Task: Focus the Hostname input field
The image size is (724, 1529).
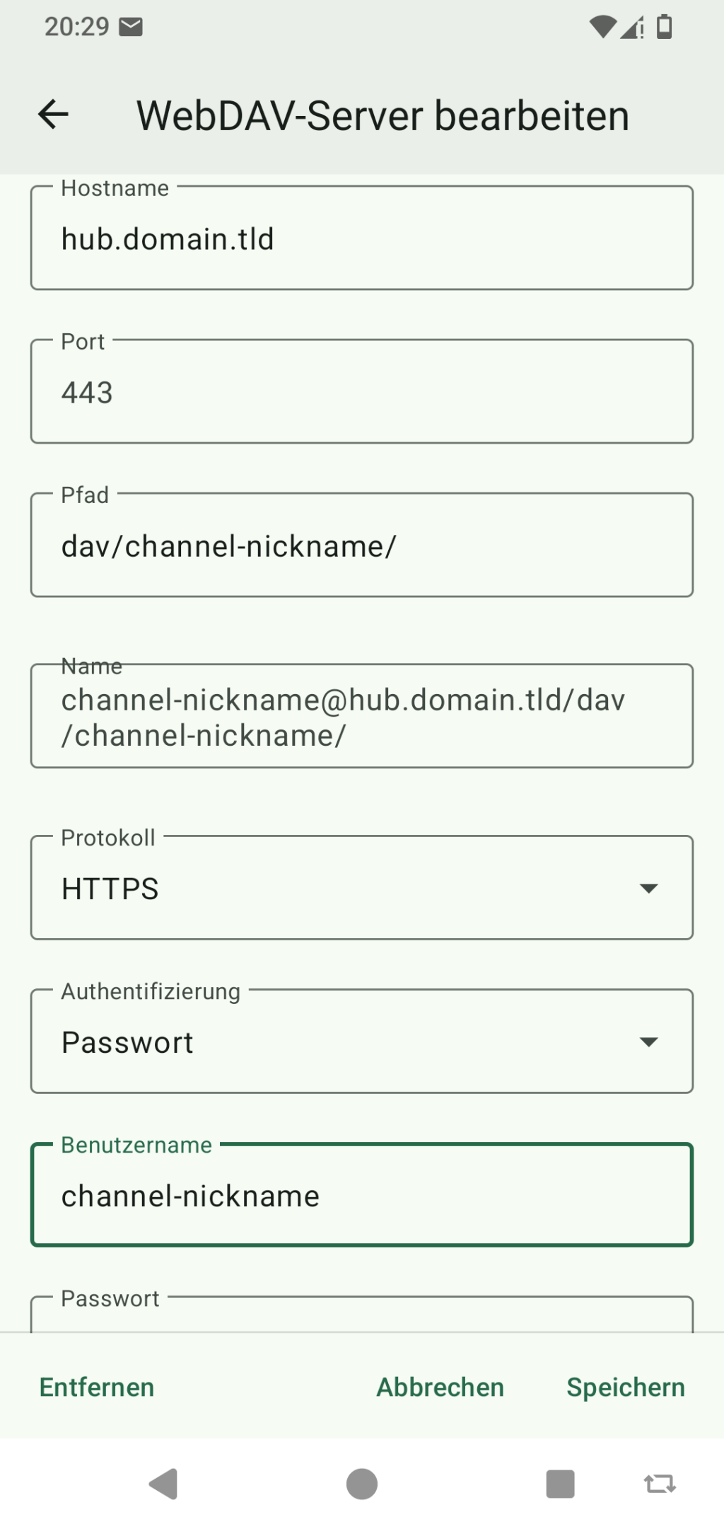Action: coord(361,238)
